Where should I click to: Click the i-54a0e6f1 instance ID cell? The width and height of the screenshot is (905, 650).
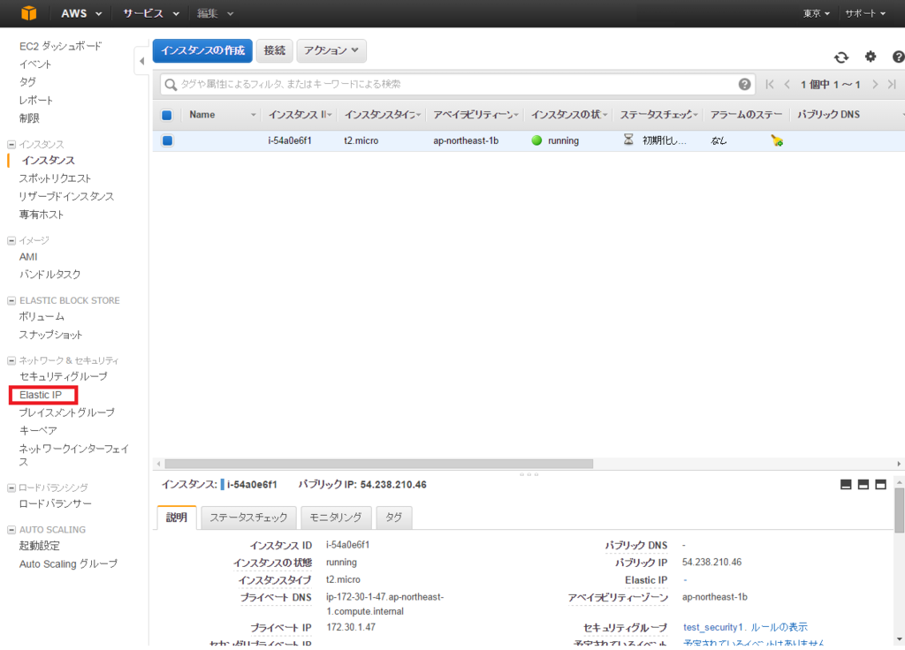coord(290,140)
